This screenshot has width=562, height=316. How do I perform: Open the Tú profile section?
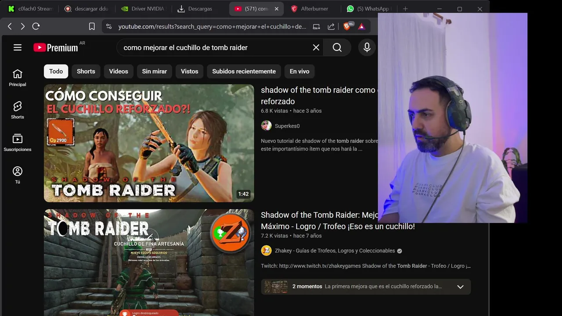pos(18,175)
